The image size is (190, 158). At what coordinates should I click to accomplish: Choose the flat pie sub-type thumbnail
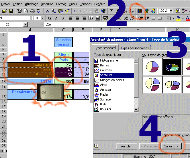[x=152, y=67]
